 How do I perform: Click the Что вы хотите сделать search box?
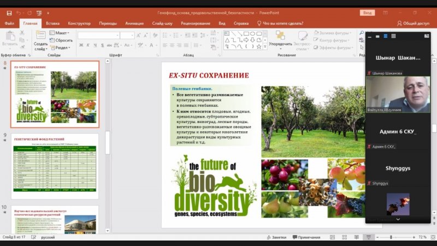pyautogui.click(x=280, y=24)
